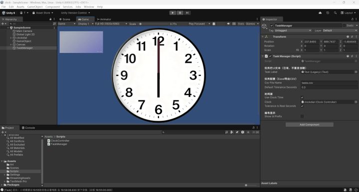Expand the Canvas object in Hierarchy
Image resolution: width=359 pixels, height=192 pixels.
pos(11,44)
